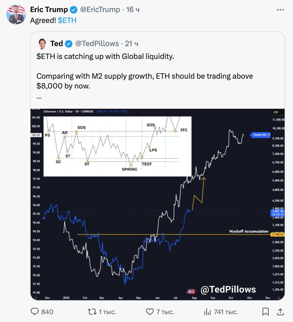293x322 pixels.
Task: Open Ted's small profile avatar
Action: pyautogui.click(x=42, y=44)
